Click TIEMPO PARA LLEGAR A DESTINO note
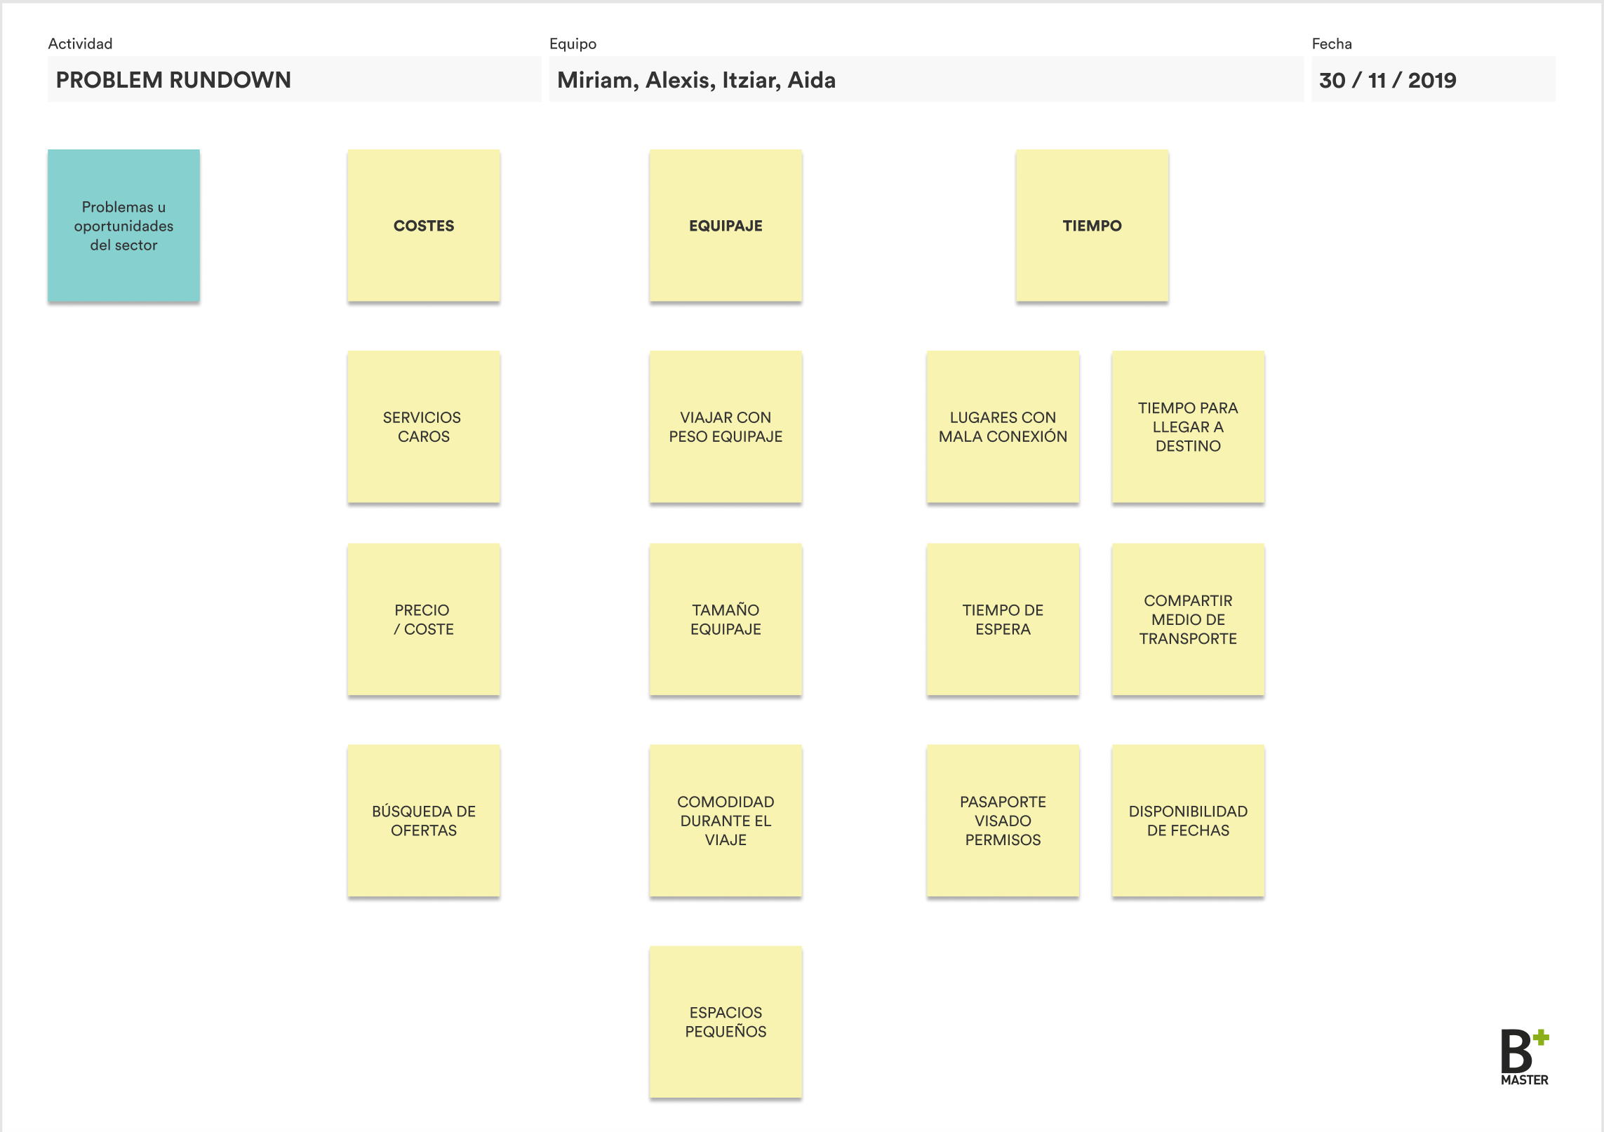The height and width of the screenshot is (1132, 1604). (x=1187, y=426)
